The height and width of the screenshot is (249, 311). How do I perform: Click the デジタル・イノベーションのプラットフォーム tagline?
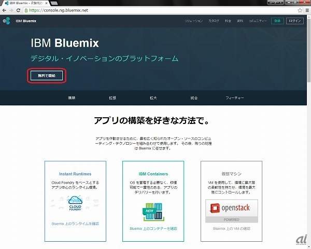pyautogui.click(x=105, y=59)
